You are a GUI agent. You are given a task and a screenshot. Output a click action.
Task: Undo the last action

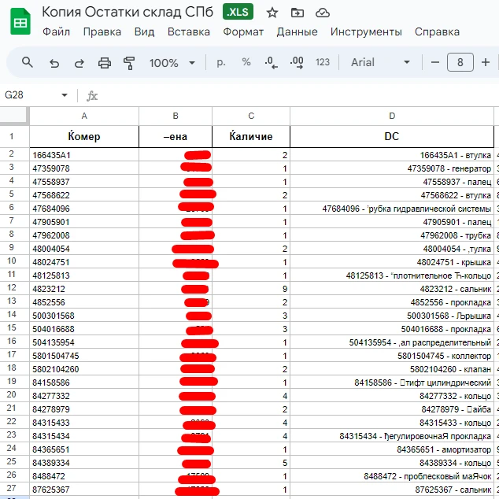point(54,63)
